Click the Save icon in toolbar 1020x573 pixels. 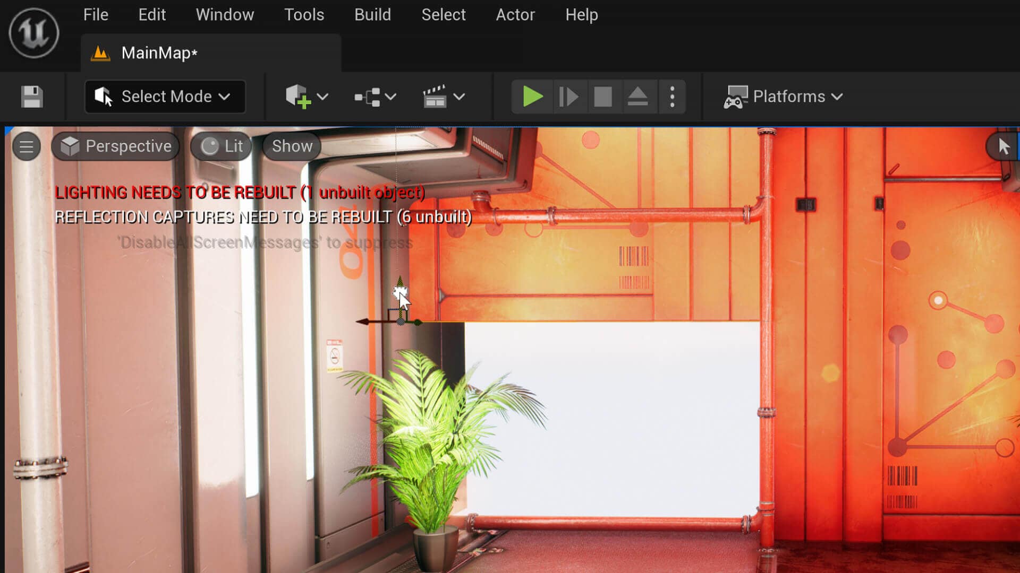coord(32,97)
